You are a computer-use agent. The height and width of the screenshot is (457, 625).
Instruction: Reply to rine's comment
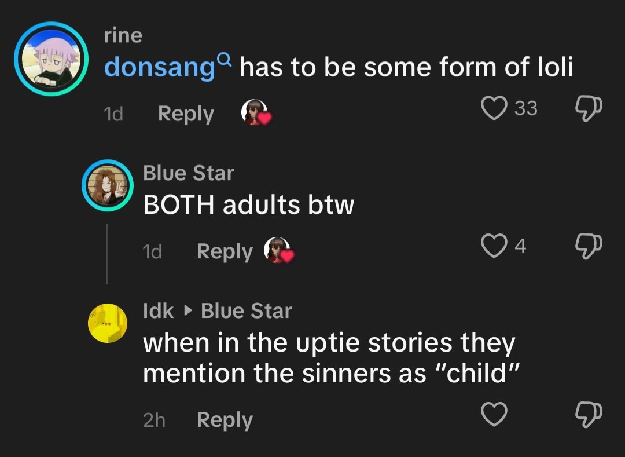tap(186, 114)
